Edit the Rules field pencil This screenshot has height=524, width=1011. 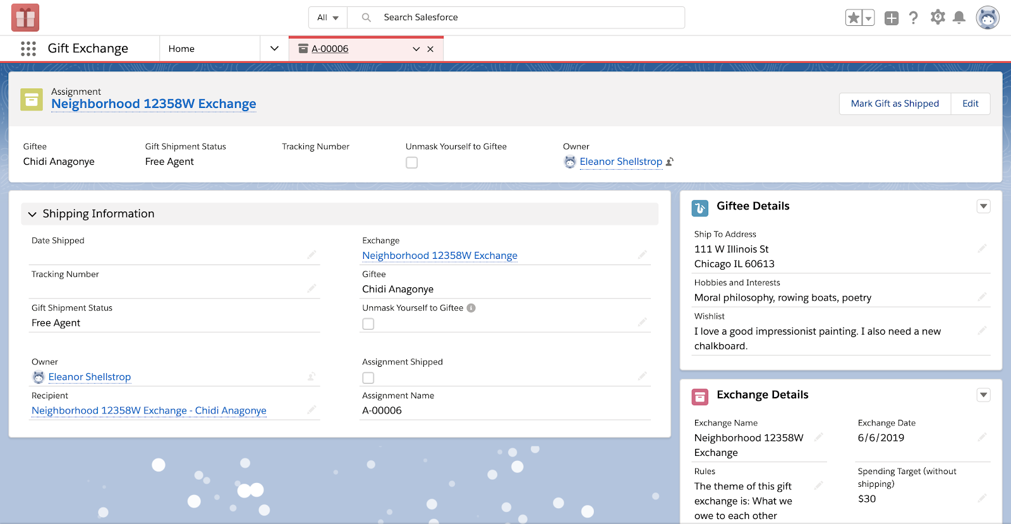(818, 485)
